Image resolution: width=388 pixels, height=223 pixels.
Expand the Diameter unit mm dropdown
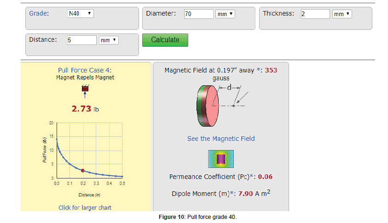point(225,14)
